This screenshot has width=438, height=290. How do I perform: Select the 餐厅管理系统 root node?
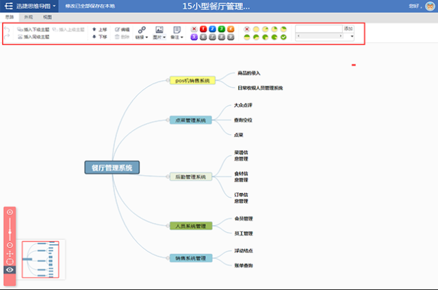tap(112, 168)
